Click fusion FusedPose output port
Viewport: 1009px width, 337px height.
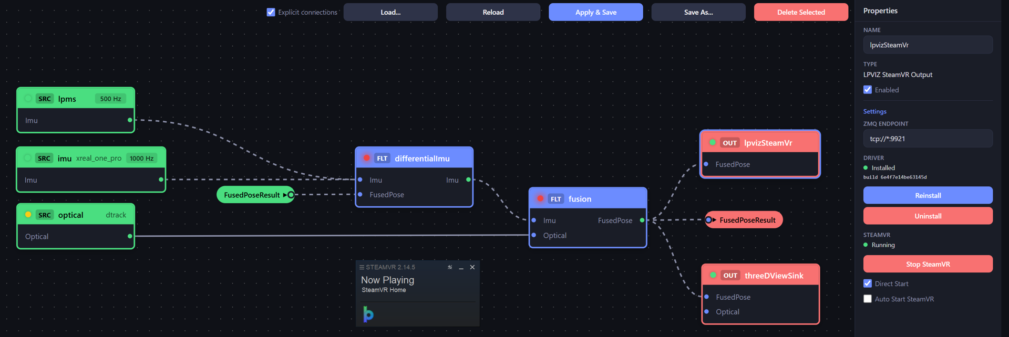(x=642, y=220)
